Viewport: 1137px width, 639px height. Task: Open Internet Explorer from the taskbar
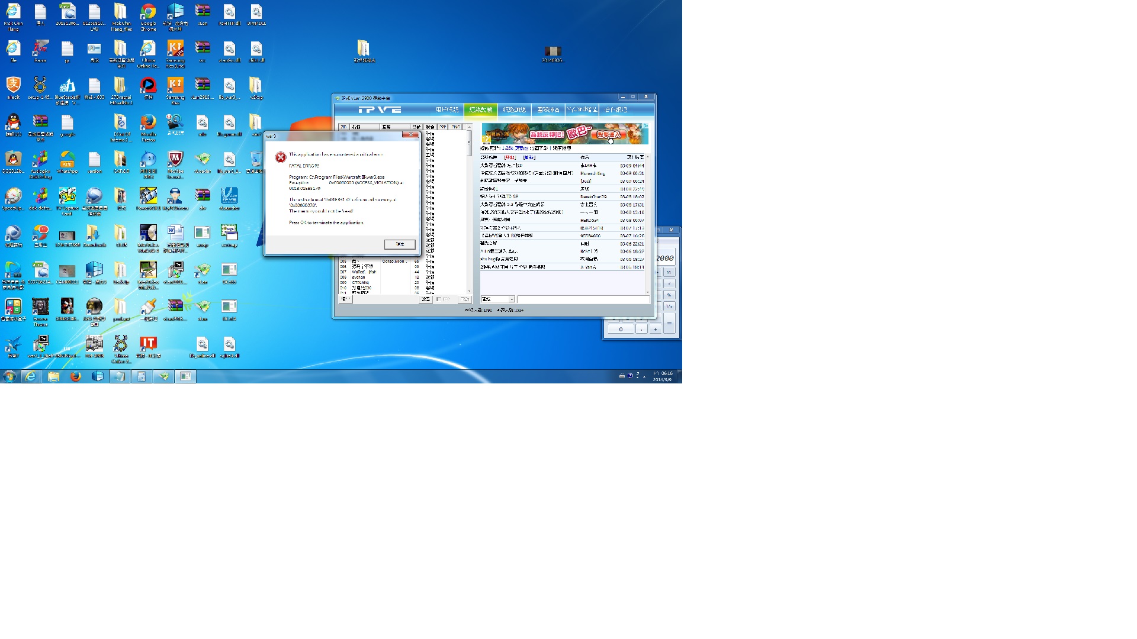(31, 376)
